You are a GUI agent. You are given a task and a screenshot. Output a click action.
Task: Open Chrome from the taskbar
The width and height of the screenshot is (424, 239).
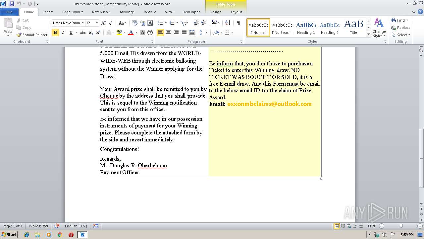60,235
